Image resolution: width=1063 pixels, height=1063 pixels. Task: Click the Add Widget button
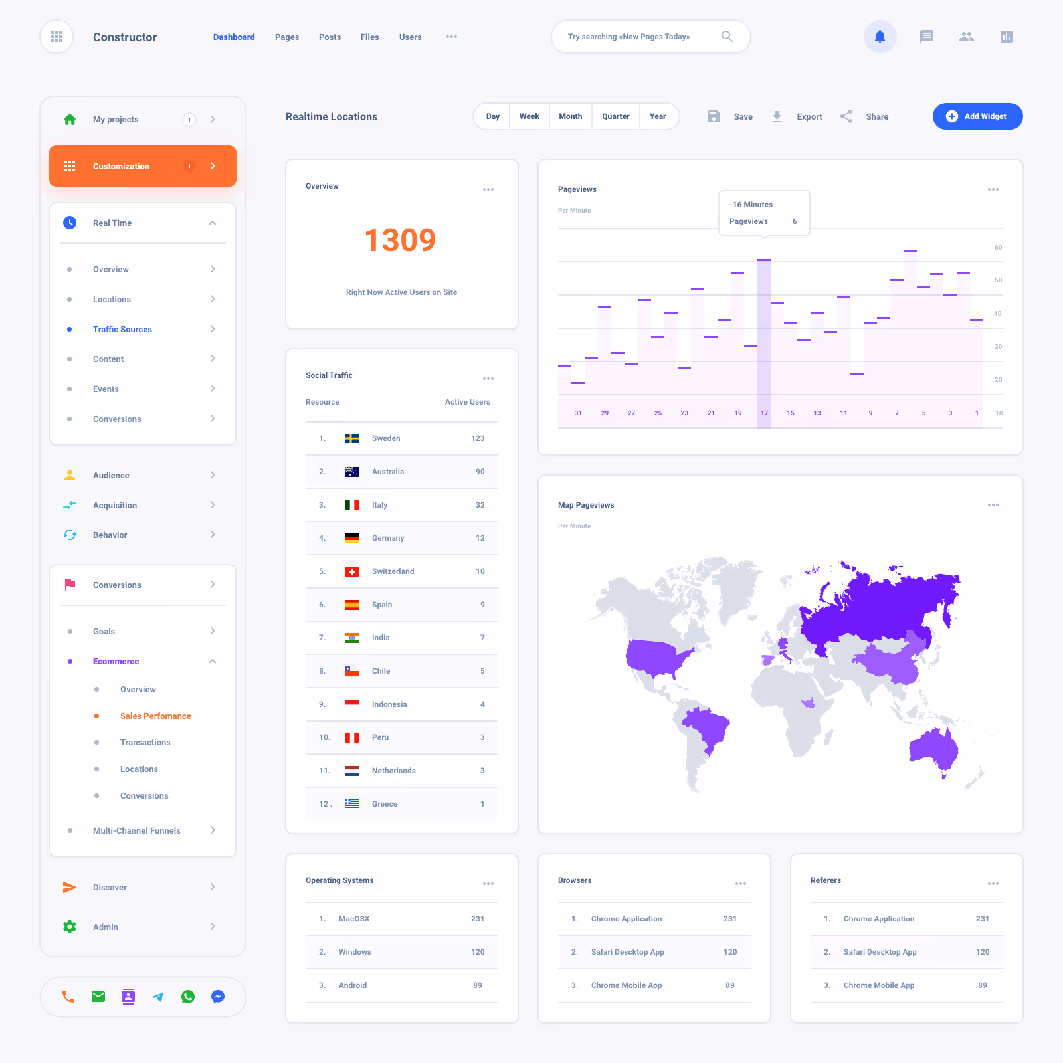tap(977, 116)
